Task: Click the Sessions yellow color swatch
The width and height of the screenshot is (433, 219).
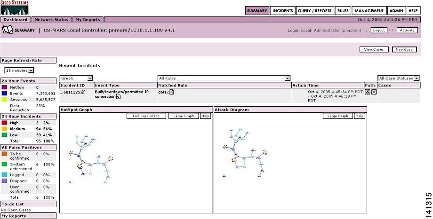Action: click(4, 99)
